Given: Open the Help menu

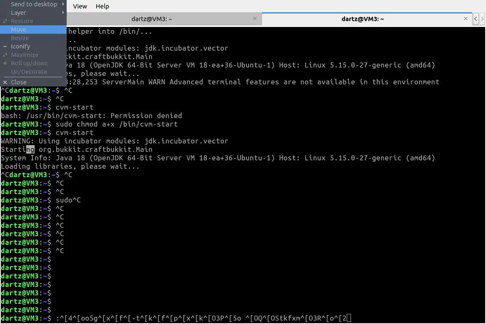Looking at the screenshot, I should click(102, 6).
